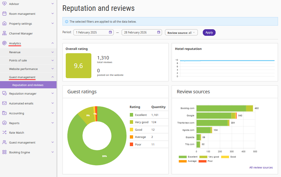Toggle the Excellent legend in Review sources
Image resolution: width=281 pixels, height=177 pixels.
[x=188, y=157]
